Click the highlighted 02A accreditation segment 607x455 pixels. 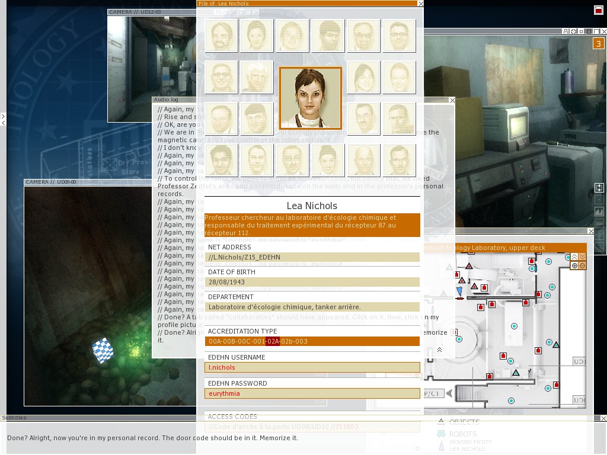click(x=273, y=341)
